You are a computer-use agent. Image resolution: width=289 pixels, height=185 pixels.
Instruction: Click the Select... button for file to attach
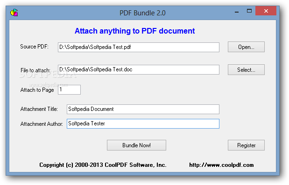(246, 70)
